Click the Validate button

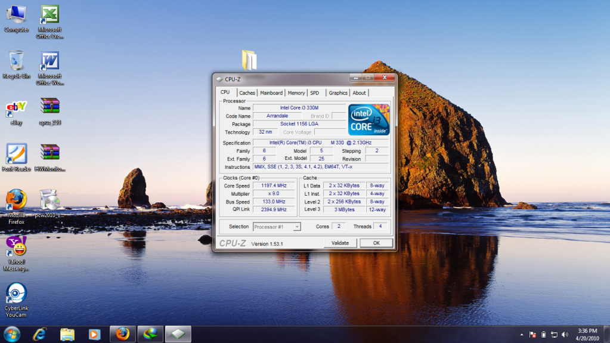pos(340,243)
